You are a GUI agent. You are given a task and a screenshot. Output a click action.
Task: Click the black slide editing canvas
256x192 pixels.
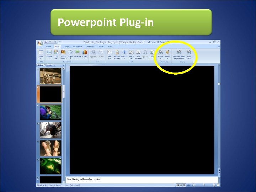tap(142, 120)
